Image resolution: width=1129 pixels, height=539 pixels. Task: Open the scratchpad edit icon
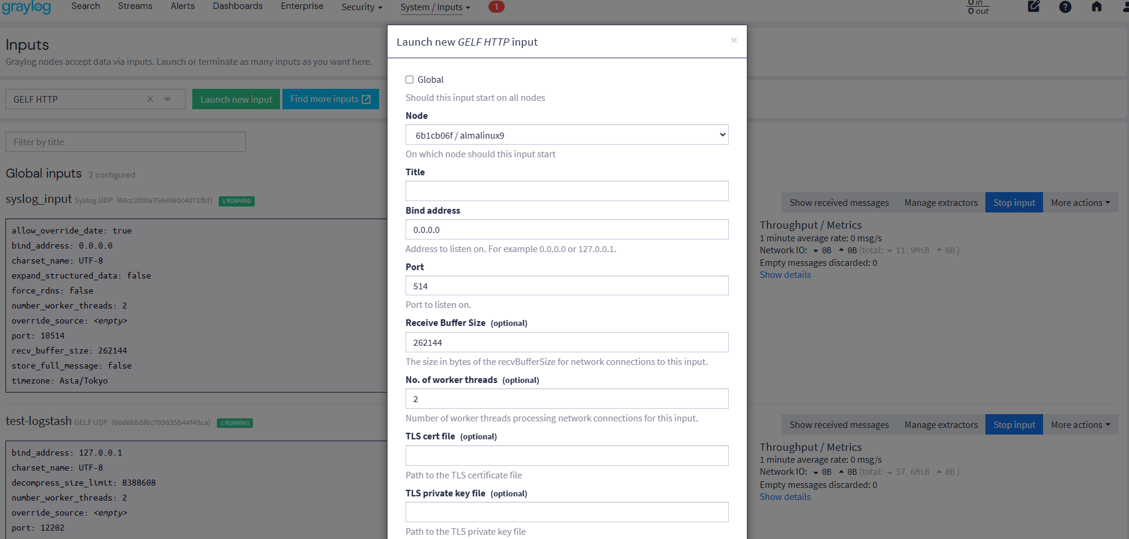tap(1033, 7)
